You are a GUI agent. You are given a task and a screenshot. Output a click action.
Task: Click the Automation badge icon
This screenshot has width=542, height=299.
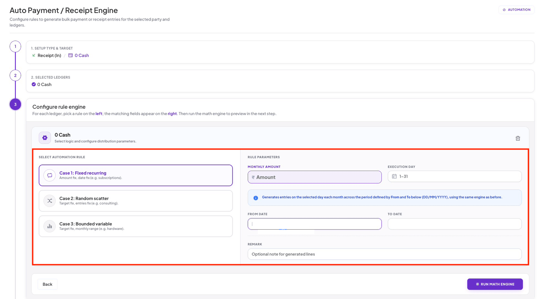[x=504, y=10]
